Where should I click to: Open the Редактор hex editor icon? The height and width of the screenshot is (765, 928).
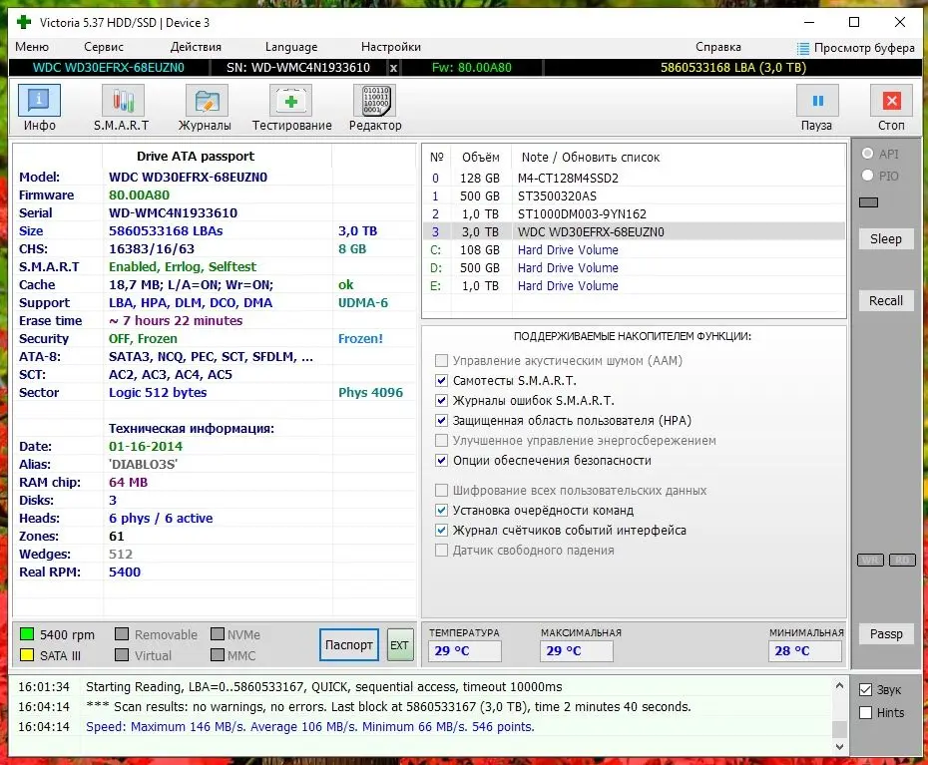pyautogui.click(x=374, y=100)
